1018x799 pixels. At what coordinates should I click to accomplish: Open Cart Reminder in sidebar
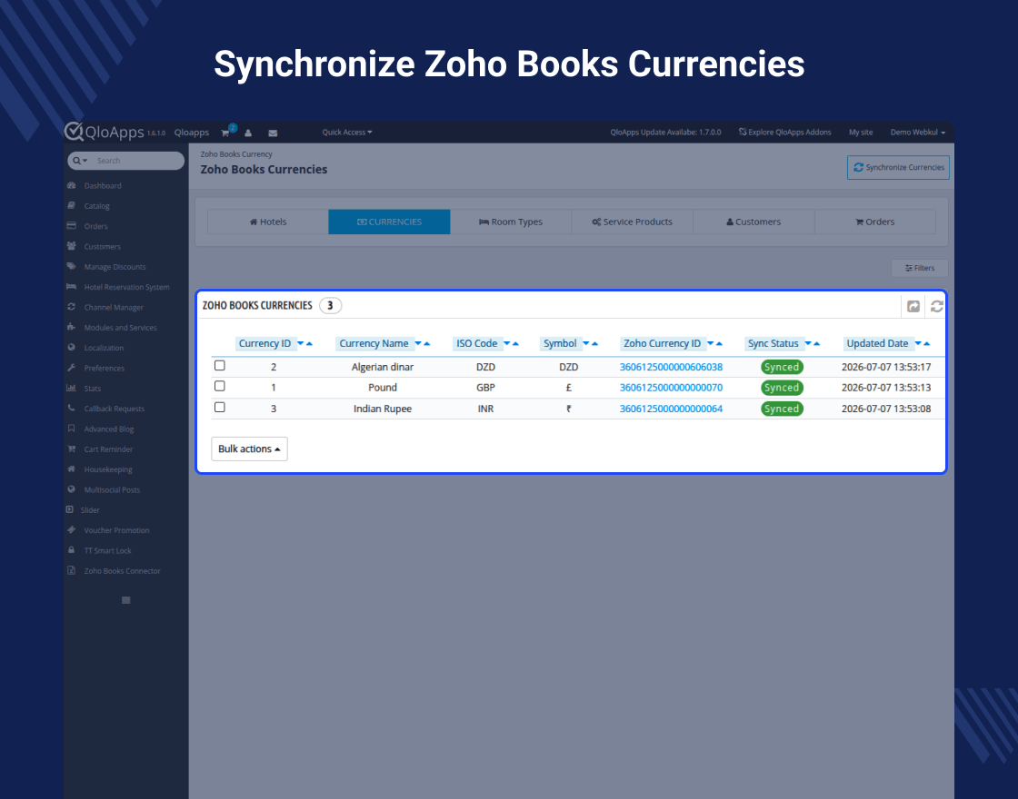pyautogui.click(x=108, y=449)
